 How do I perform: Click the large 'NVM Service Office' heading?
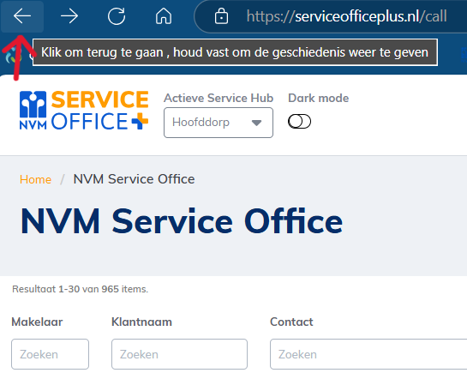[x=182, y=222]
